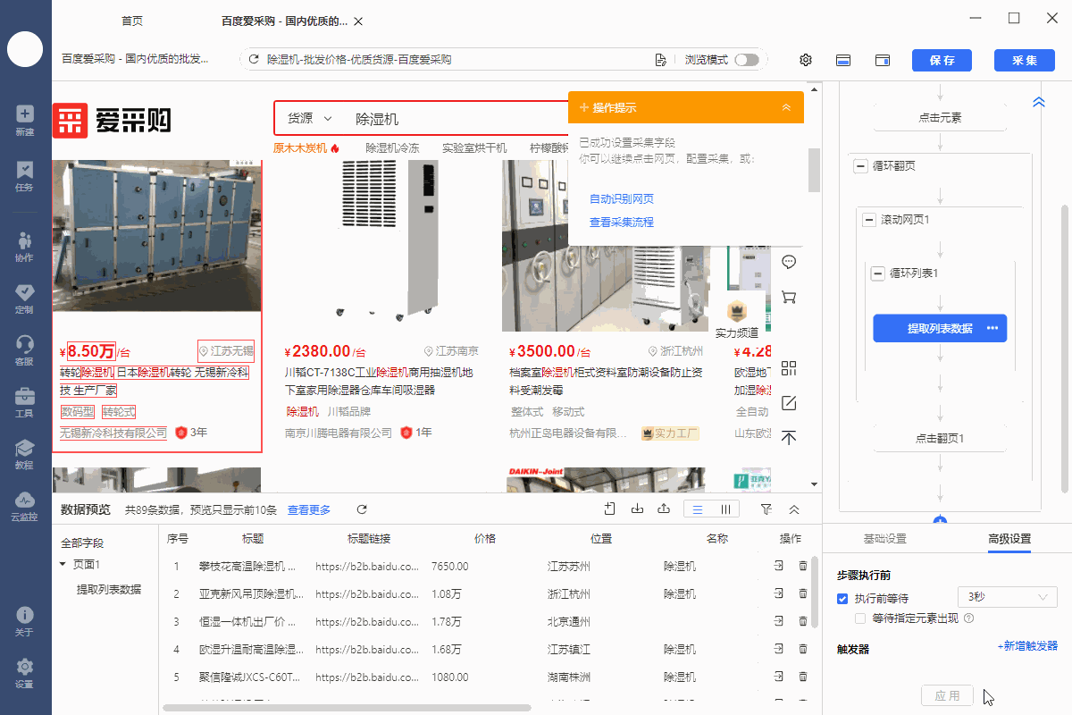
Task: Reload the page via address bar refresh icon
Action: 254,60
